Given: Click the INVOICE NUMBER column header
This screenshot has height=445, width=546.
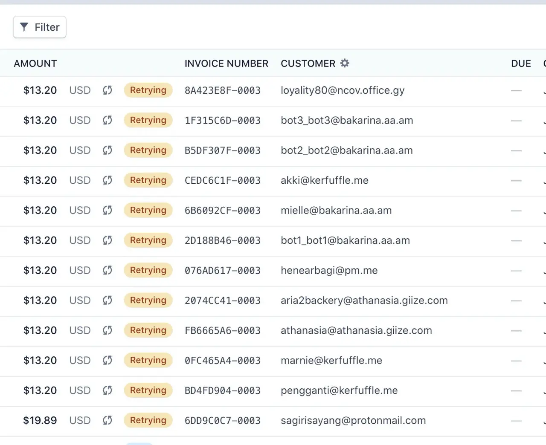Looking at the screenshot, I should (227, 64).
